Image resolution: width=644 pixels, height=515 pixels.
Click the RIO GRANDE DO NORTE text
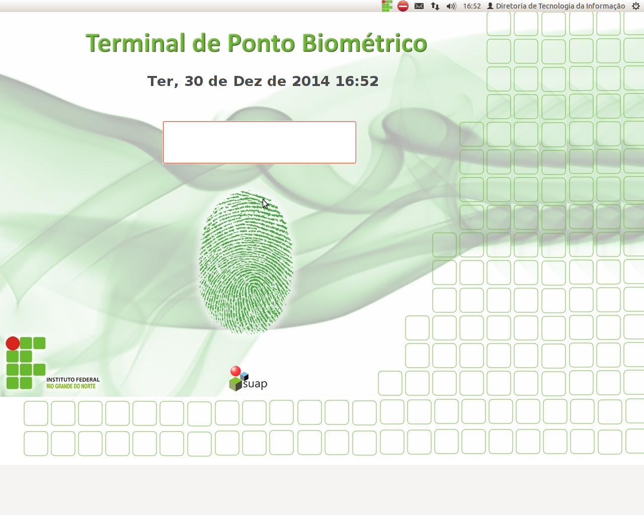[71, 386]
